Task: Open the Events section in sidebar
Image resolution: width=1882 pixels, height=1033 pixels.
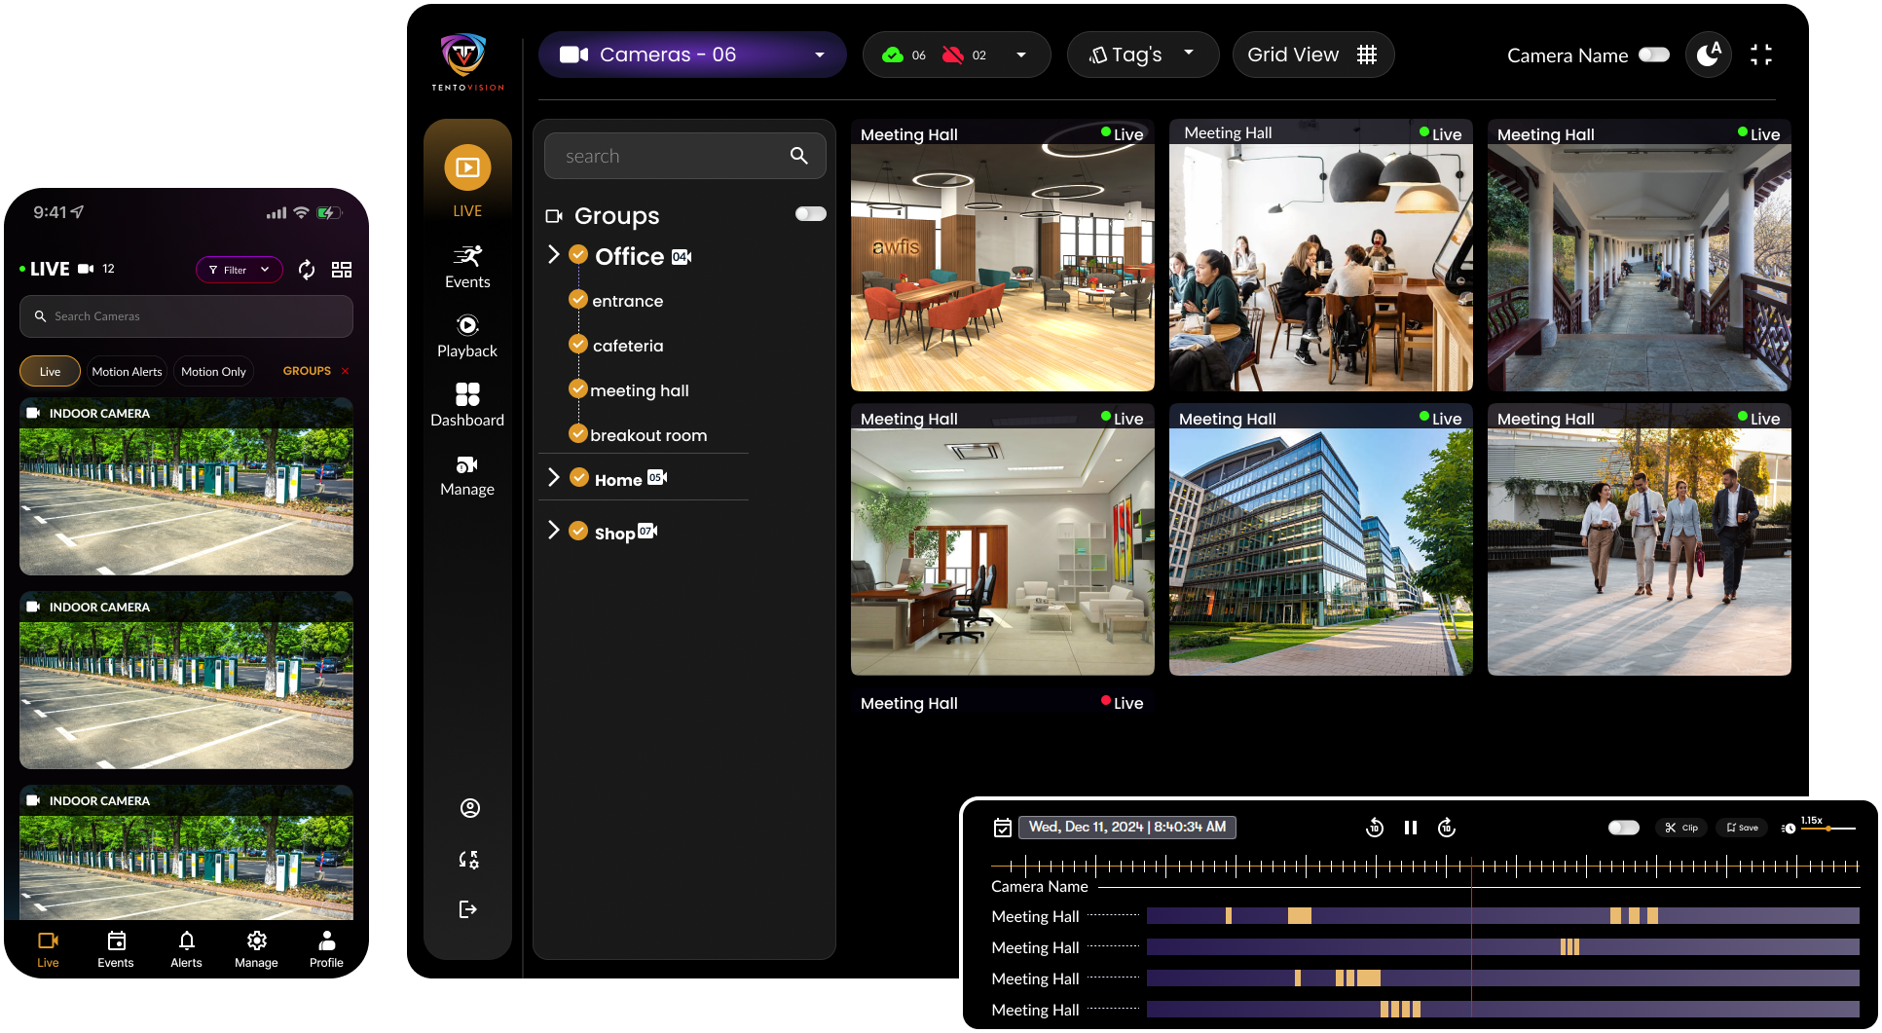Action: pyautogui.click(x=467, y=267)
